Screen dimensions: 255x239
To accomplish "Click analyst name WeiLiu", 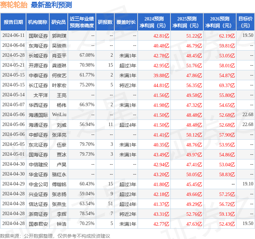I will click(59, 115).
